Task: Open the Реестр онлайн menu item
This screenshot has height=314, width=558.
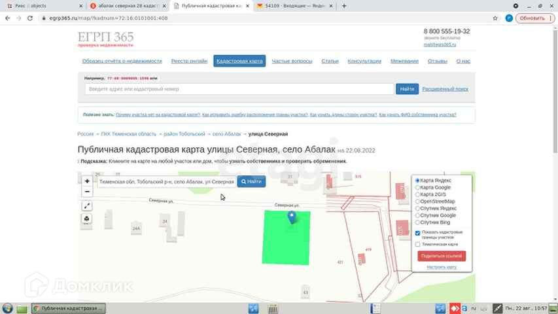Action: pyautogui.click(x=189, y=61)
